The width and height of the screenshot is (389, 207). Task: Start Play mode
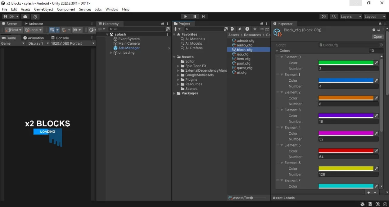186,16
